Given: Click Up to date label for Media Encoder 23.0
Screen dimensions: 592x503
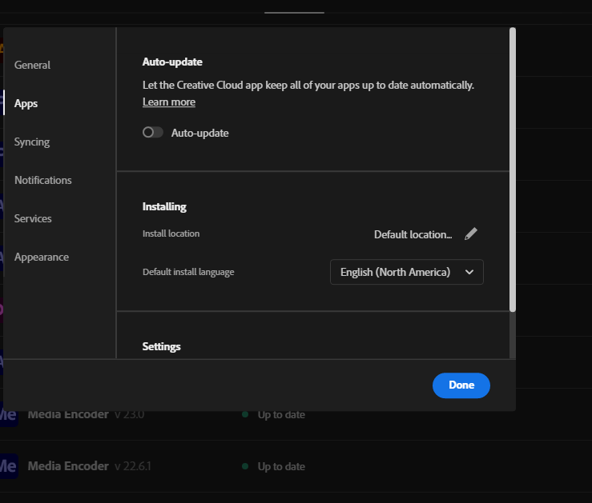Looking at the screenshot, I should (281, 414).
